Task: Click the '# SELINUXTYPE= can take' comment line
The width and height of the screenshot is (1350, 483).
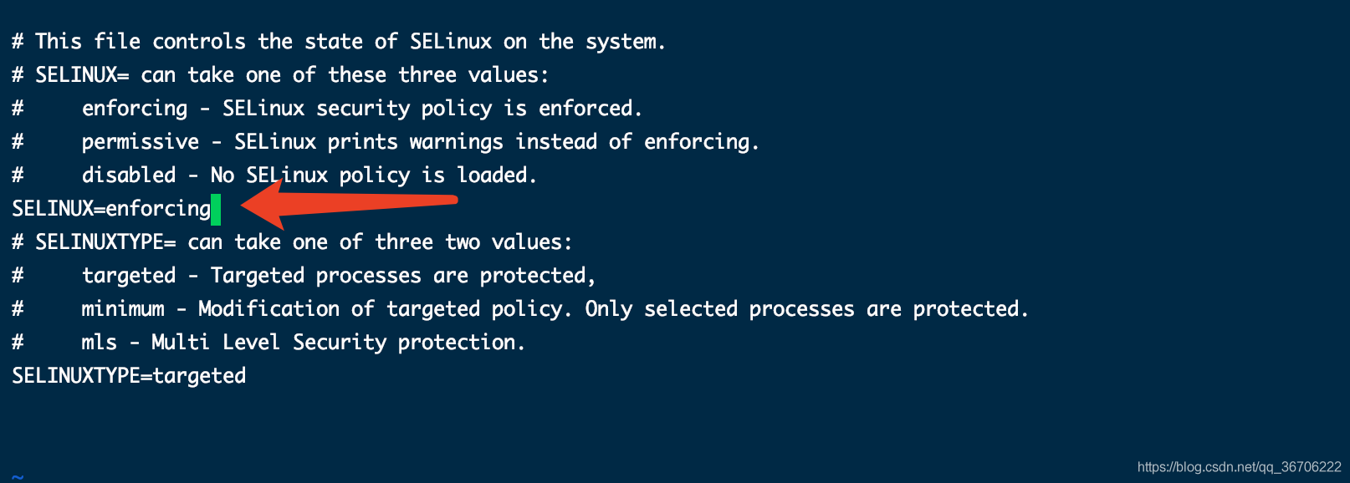Action: pyautogui.click(x=292, y=242)
